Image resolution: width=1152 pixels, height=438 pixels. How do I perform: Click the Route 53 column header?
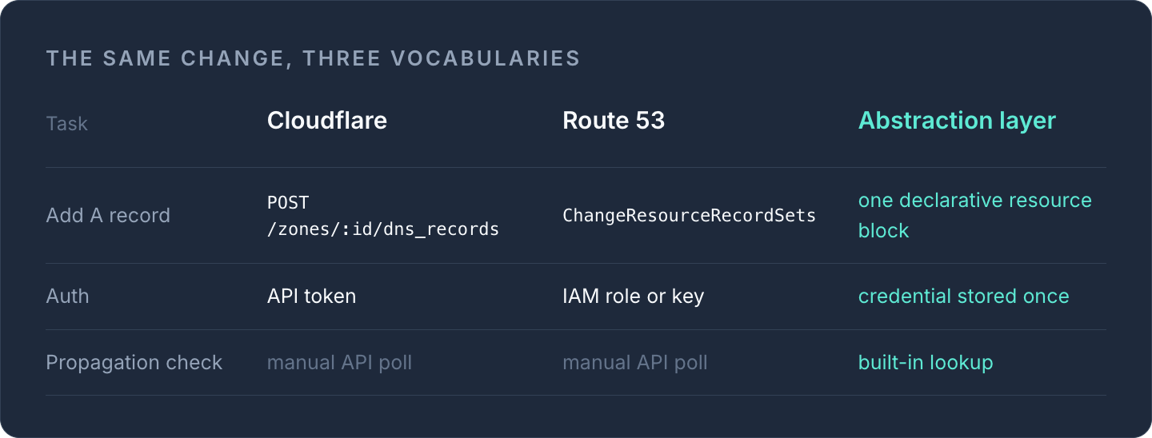(x=614, y=121)
